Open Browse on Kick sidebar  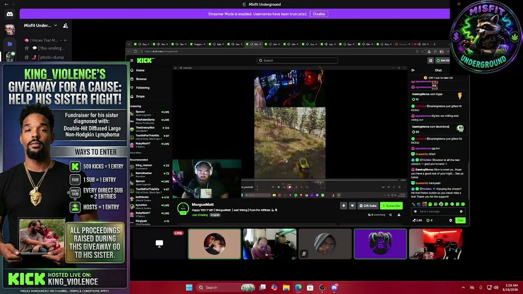pos(141,79)
